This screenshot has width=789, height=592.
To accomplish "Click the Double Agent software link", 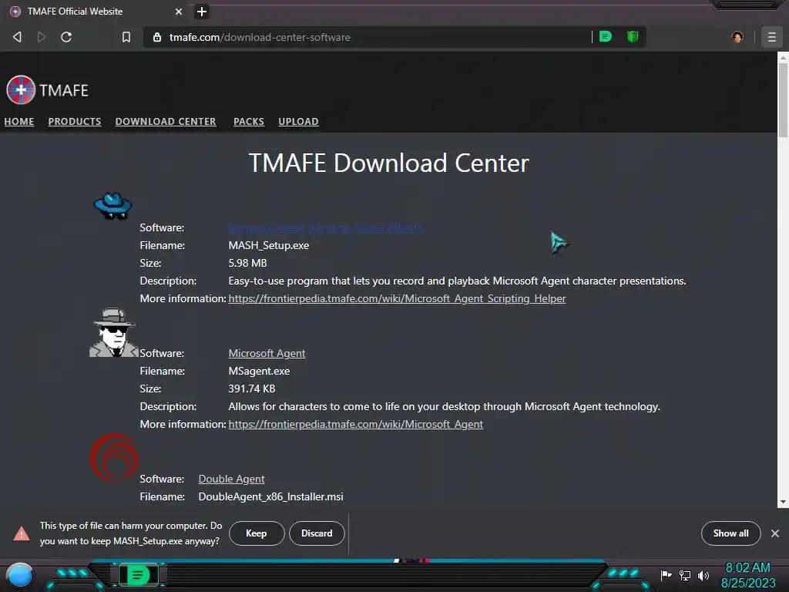I will 231,479.
